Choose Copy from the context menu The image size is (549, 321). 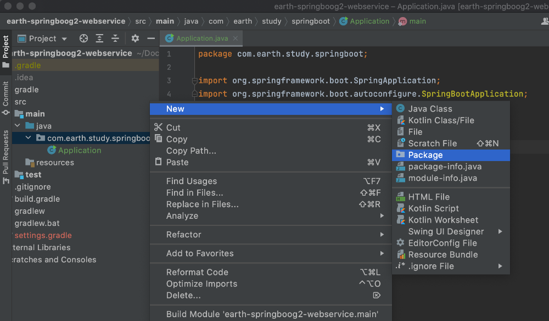[271, 139]
